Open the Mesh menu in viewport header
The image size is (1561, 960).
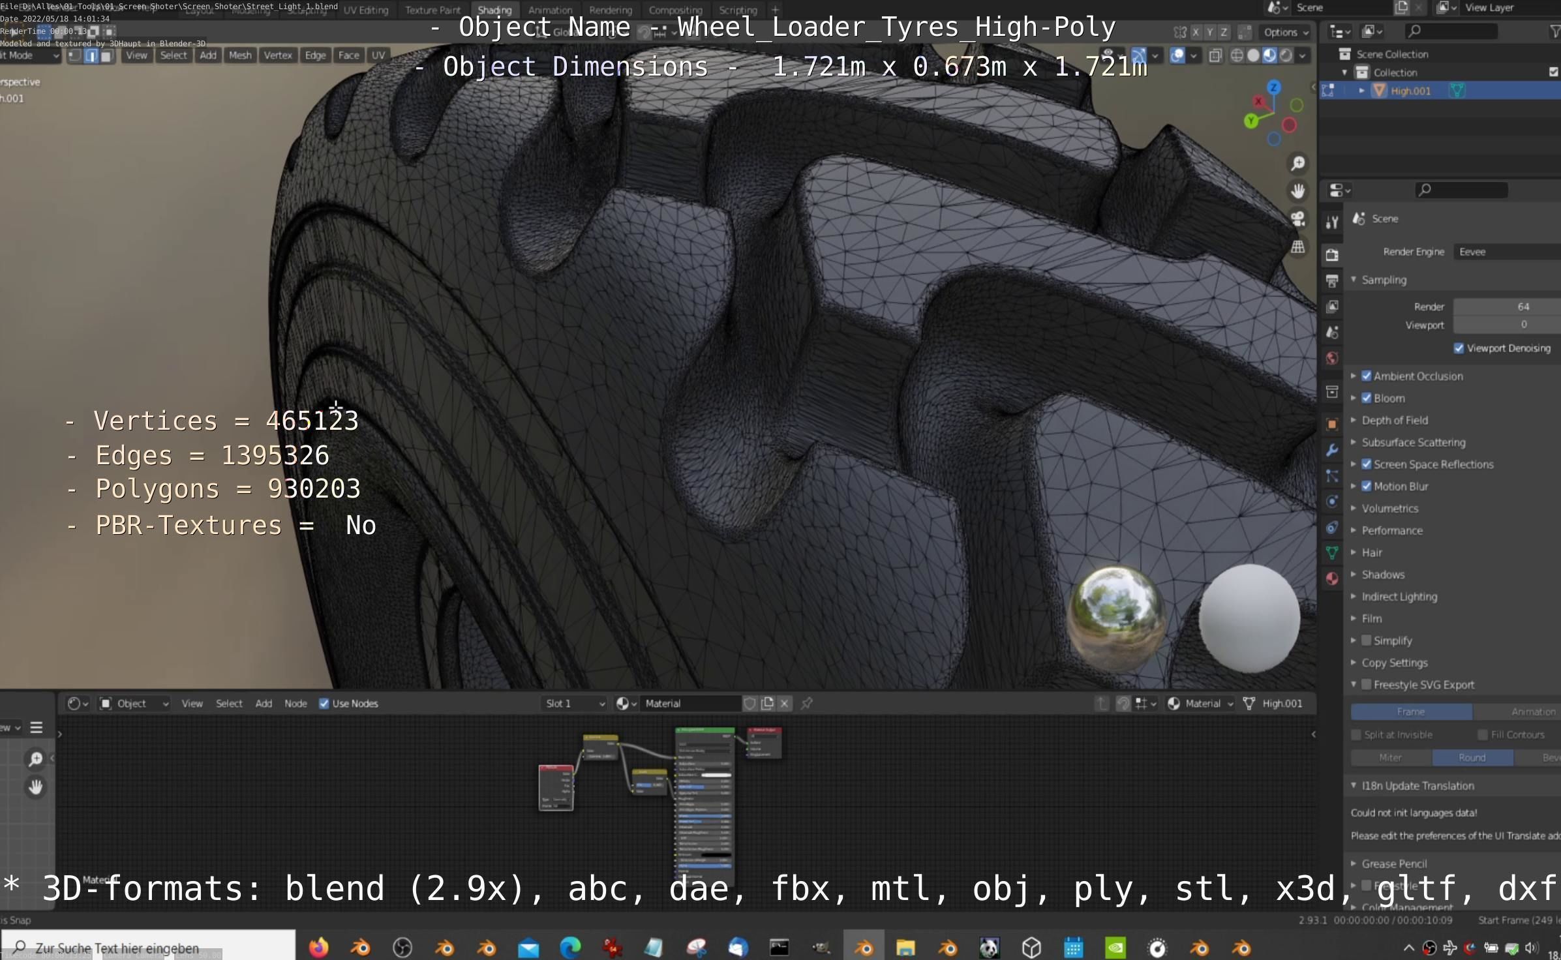[240, 55]
